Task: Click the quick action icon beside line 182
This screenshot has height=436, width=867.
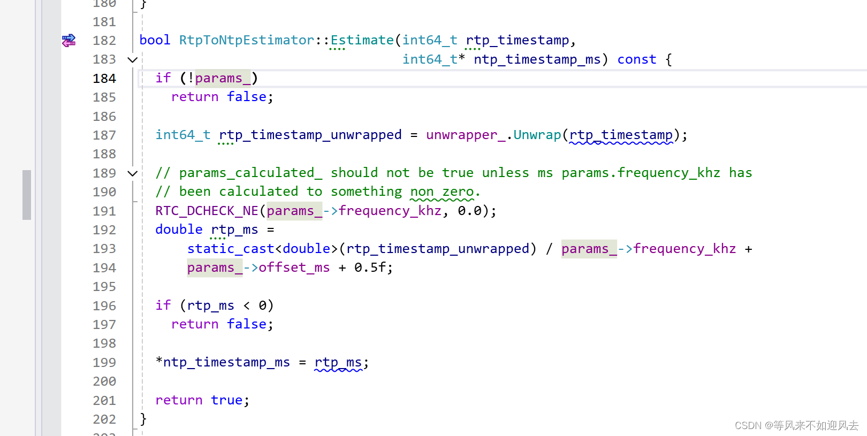Action: tap(69, 41)
